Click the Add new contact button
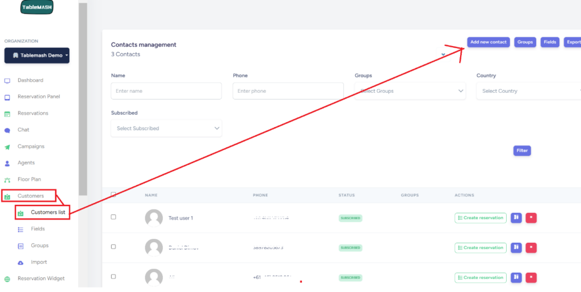The image size is (581, 292). (489, 42)
